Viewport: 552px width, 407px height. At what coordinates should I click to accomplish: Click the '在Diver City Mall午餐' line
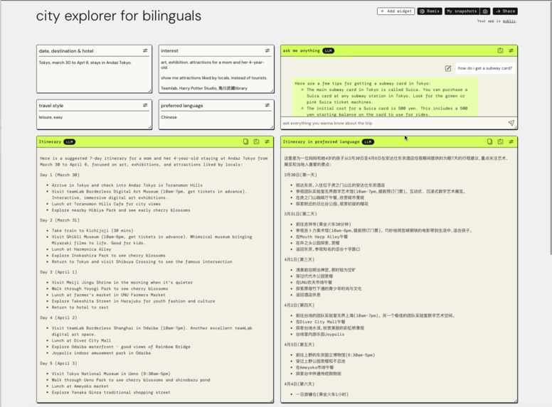[x=320, y=322]
